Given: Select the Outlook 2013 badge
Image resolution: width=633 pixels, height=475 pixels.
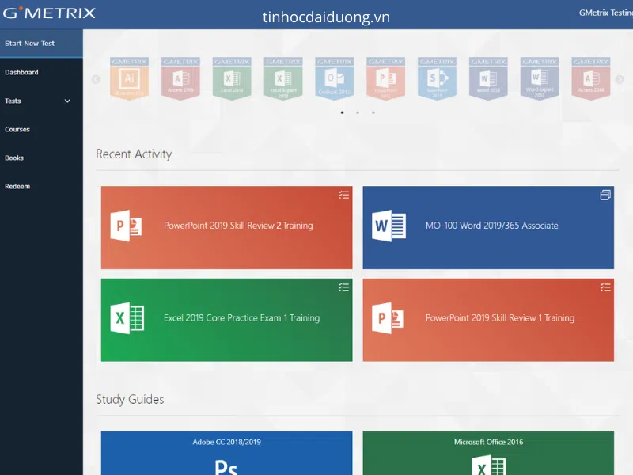Looking at the screenshot, I should [x=333, y=78].
